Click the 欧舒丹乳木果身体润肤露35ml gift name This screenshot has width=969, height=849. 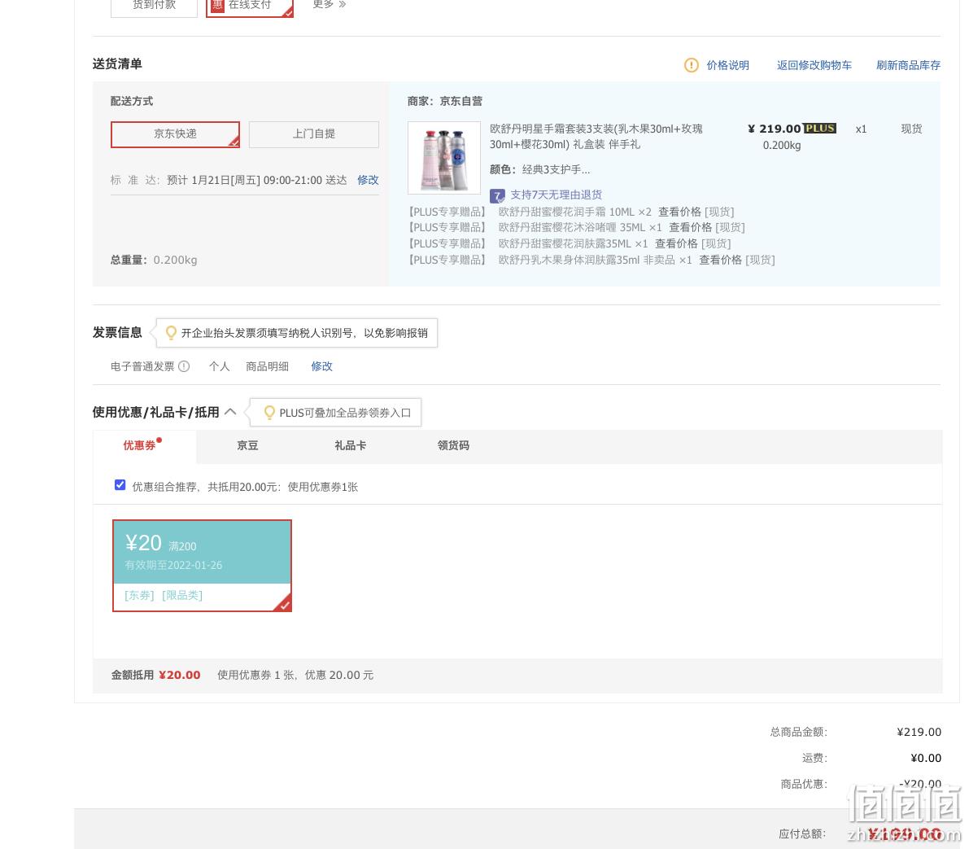pos(587,260)
